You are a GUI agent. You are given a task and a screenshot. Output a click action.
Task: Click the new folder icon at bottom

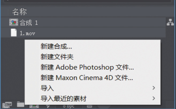[21, 104]
